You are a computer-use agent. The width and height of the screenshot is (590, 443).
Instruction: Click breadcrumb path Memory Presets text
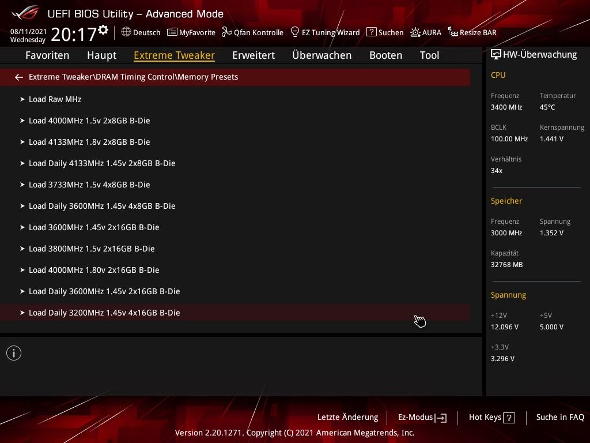coord(207,77)
